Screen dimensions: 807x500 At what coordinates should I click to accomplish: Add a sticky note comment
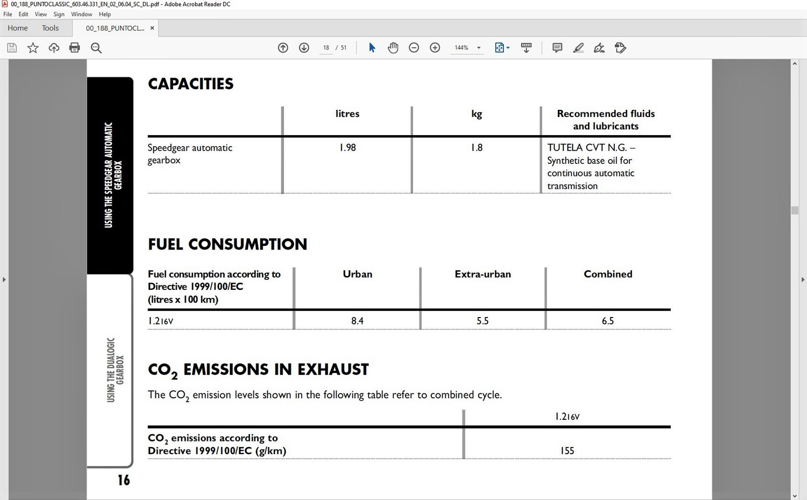(557, 48)
